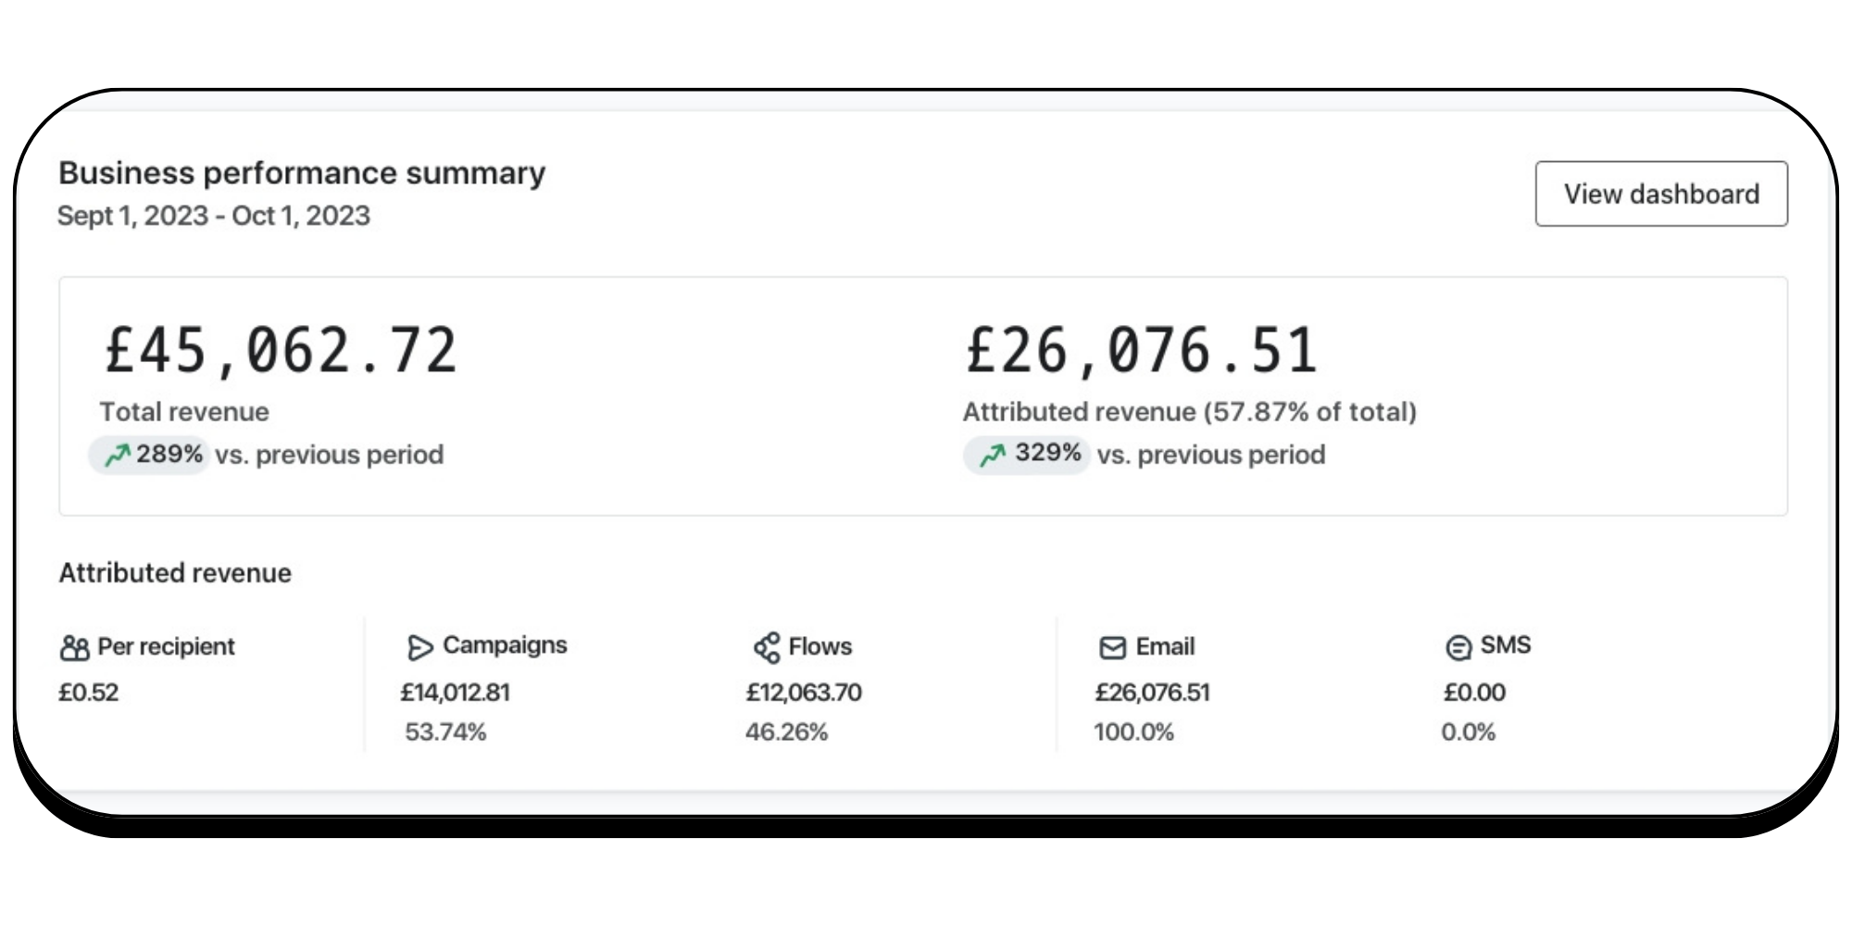Click the SMS chat bubble icon
This screenshot has width=1852, height=926.
click(1458, 647)
